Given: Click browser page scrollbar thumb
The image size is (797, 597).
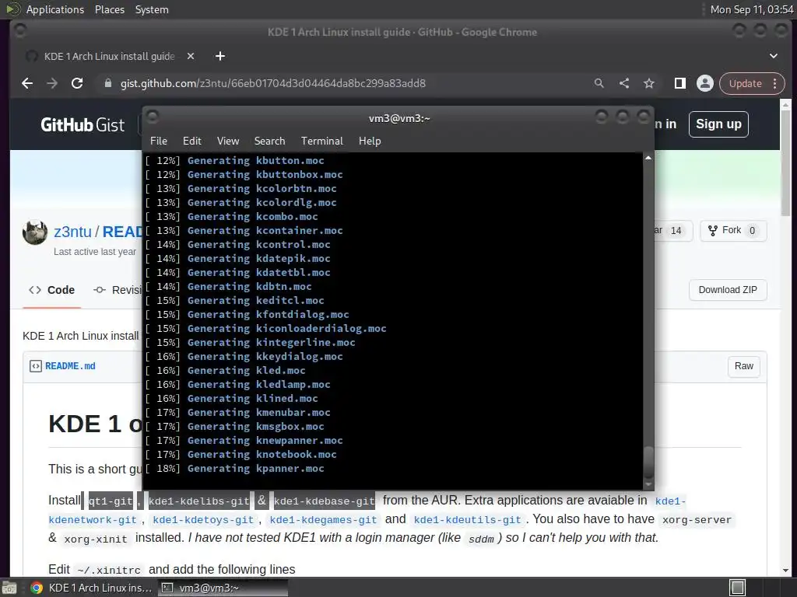Looking at the screenshot, I should (x=785, y=162).
